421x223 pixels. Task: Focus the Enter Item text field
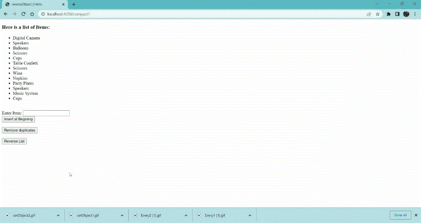46,113
